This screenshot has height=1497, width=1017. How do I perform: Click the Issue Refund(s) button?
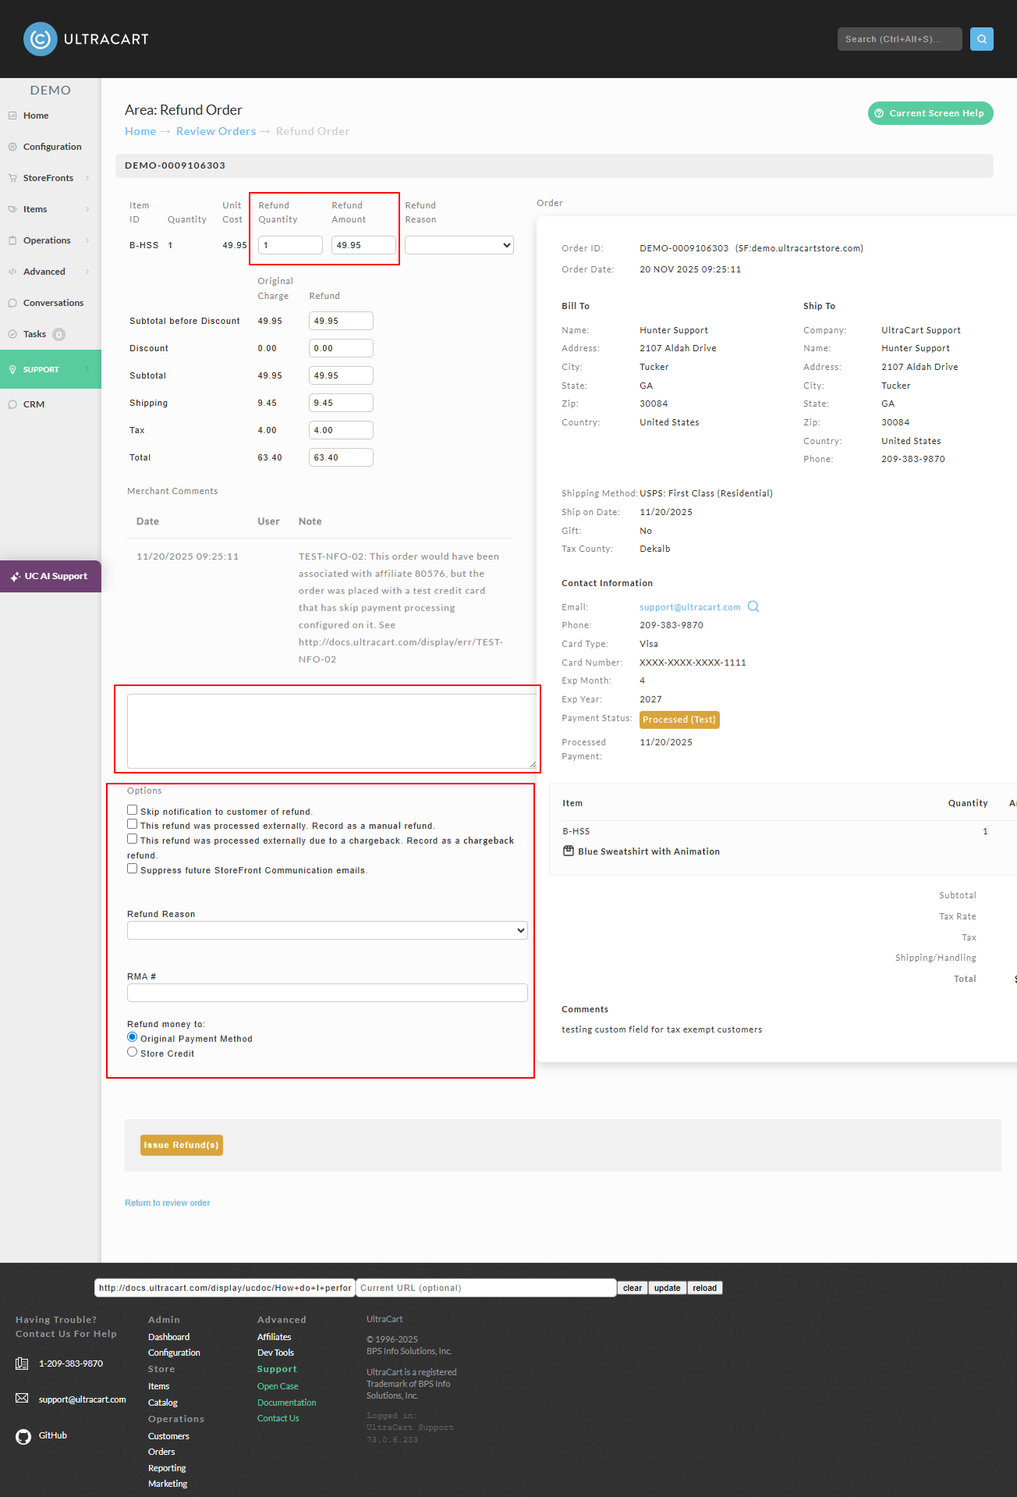pyautogui.click(x=182, y=1145)
